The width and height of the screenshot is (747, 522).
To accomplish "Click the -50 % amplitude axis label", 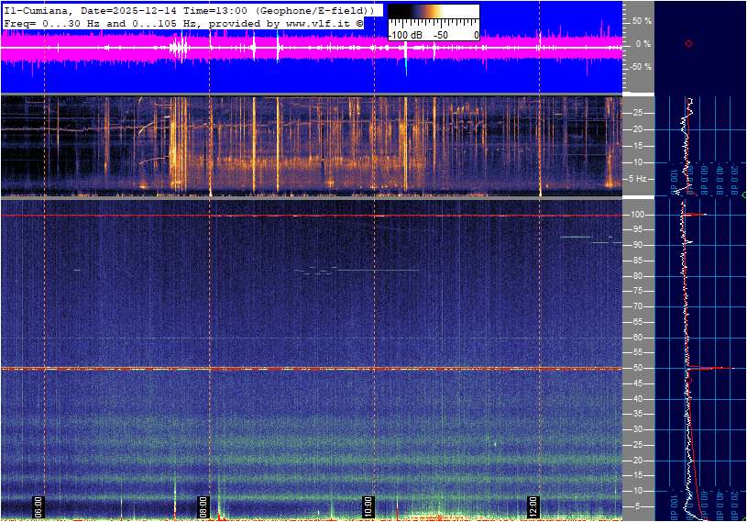I will [x=640, y=67].
